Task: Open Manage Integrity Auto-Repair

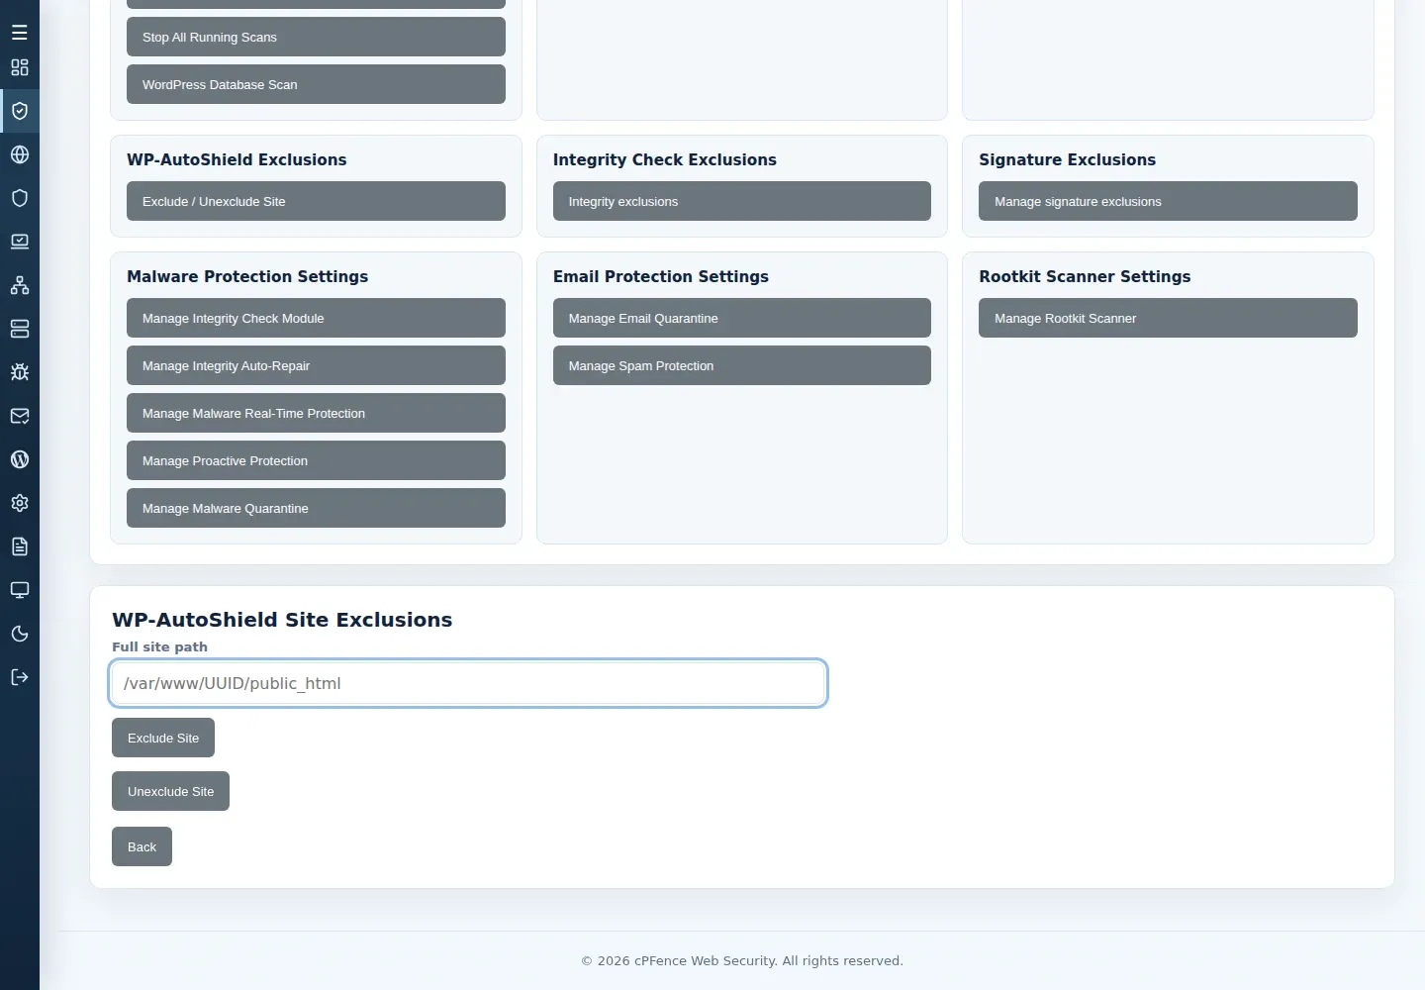Action: pos(316,365)
